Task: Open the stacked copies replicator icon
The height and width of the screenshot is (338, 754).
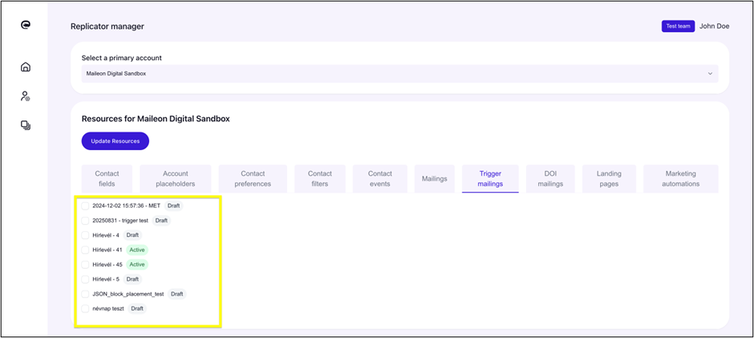Action: (26, 126)
